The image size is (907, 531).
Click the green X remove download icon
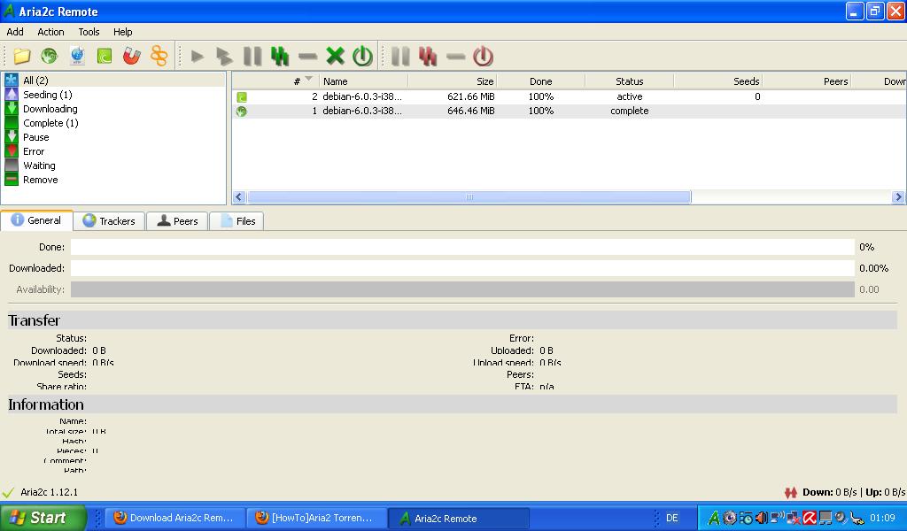point(335,57)
